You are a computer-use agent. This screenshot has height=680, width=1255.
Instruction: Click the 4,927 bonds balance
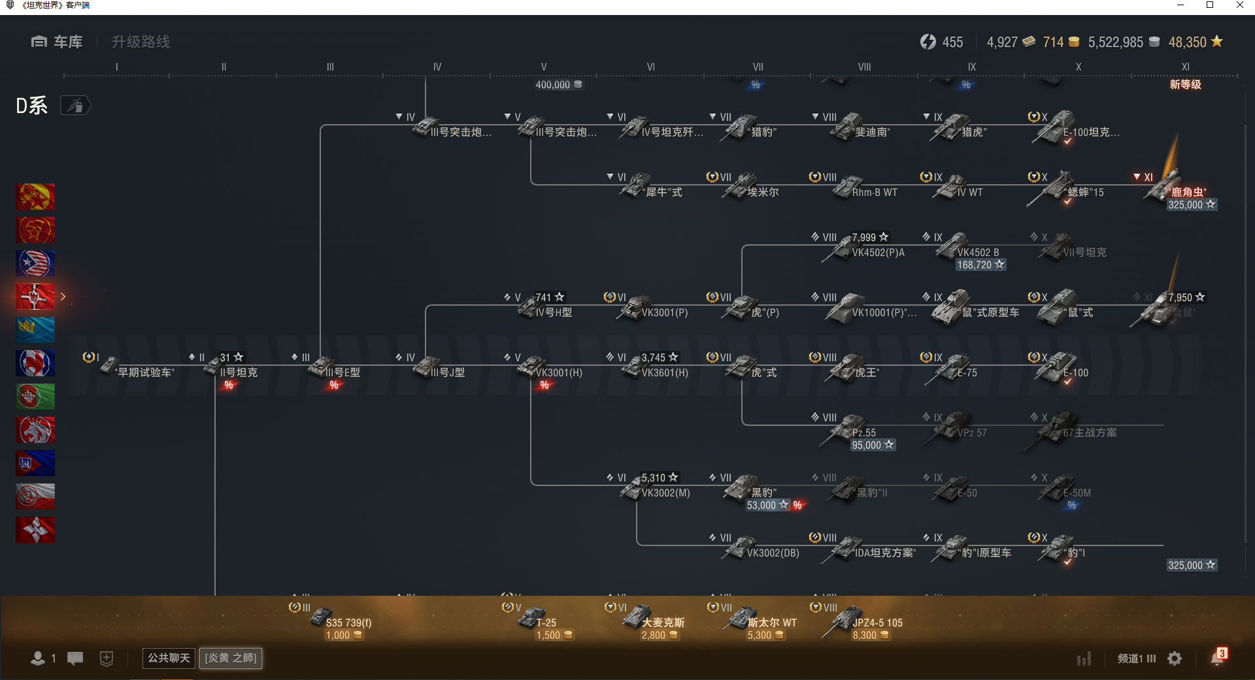1011,42
